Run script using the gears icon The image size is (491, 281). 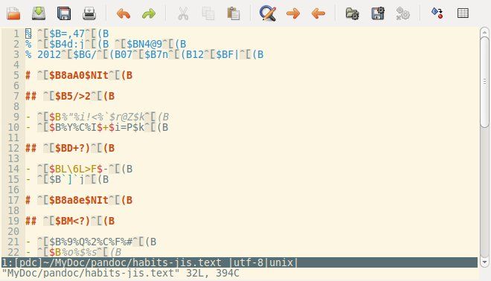point(402,13)
